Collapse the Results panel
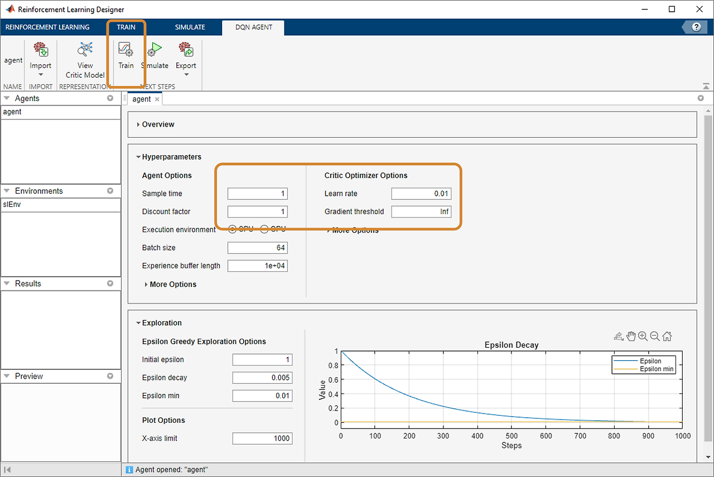 coord(7,283)
